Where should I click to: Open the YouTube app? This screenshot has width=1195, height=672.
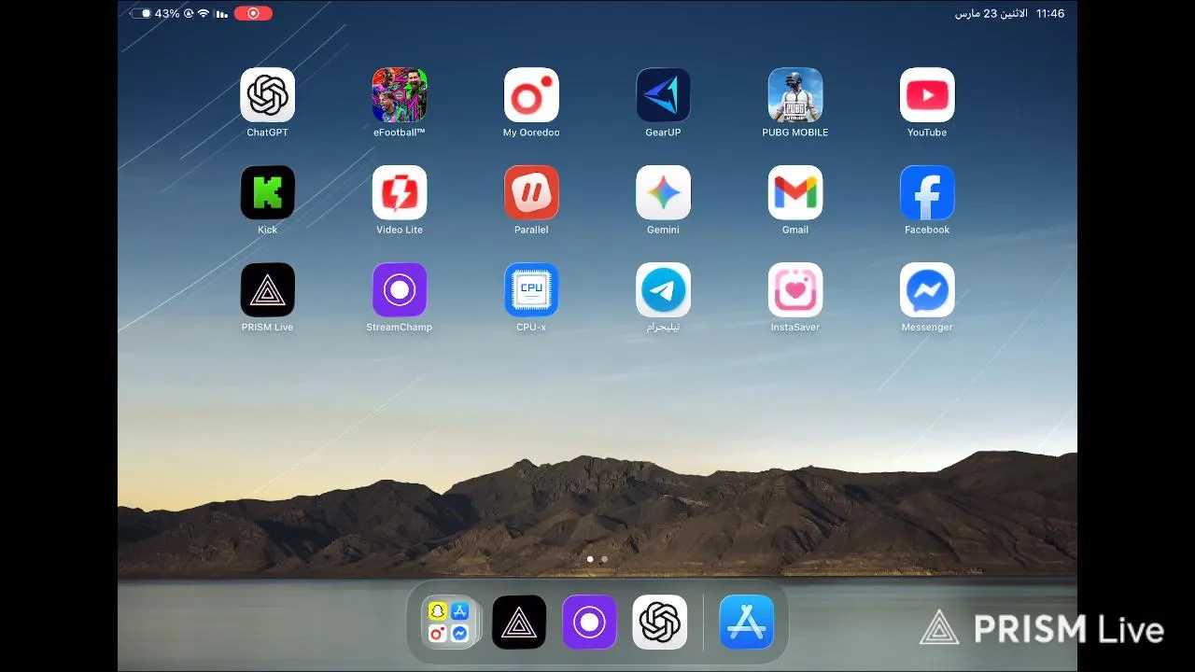click(x=927, y=95)
